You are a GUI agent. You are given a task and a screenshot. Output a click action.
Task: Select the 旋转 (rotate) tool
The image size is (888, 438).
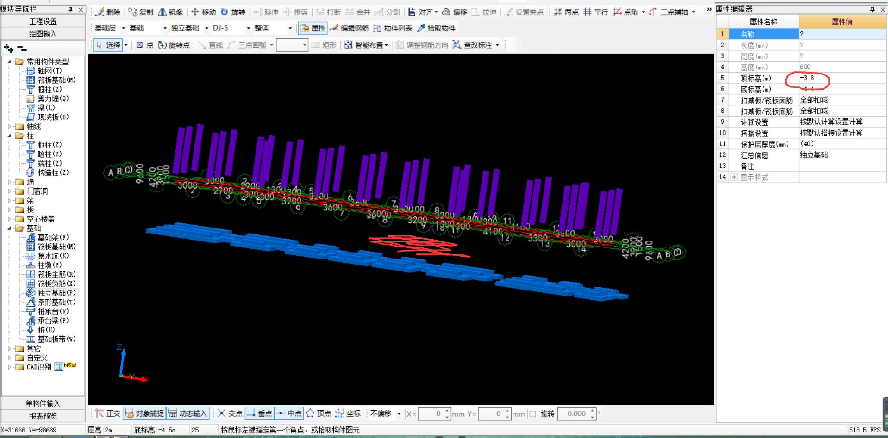coord(233,12)
